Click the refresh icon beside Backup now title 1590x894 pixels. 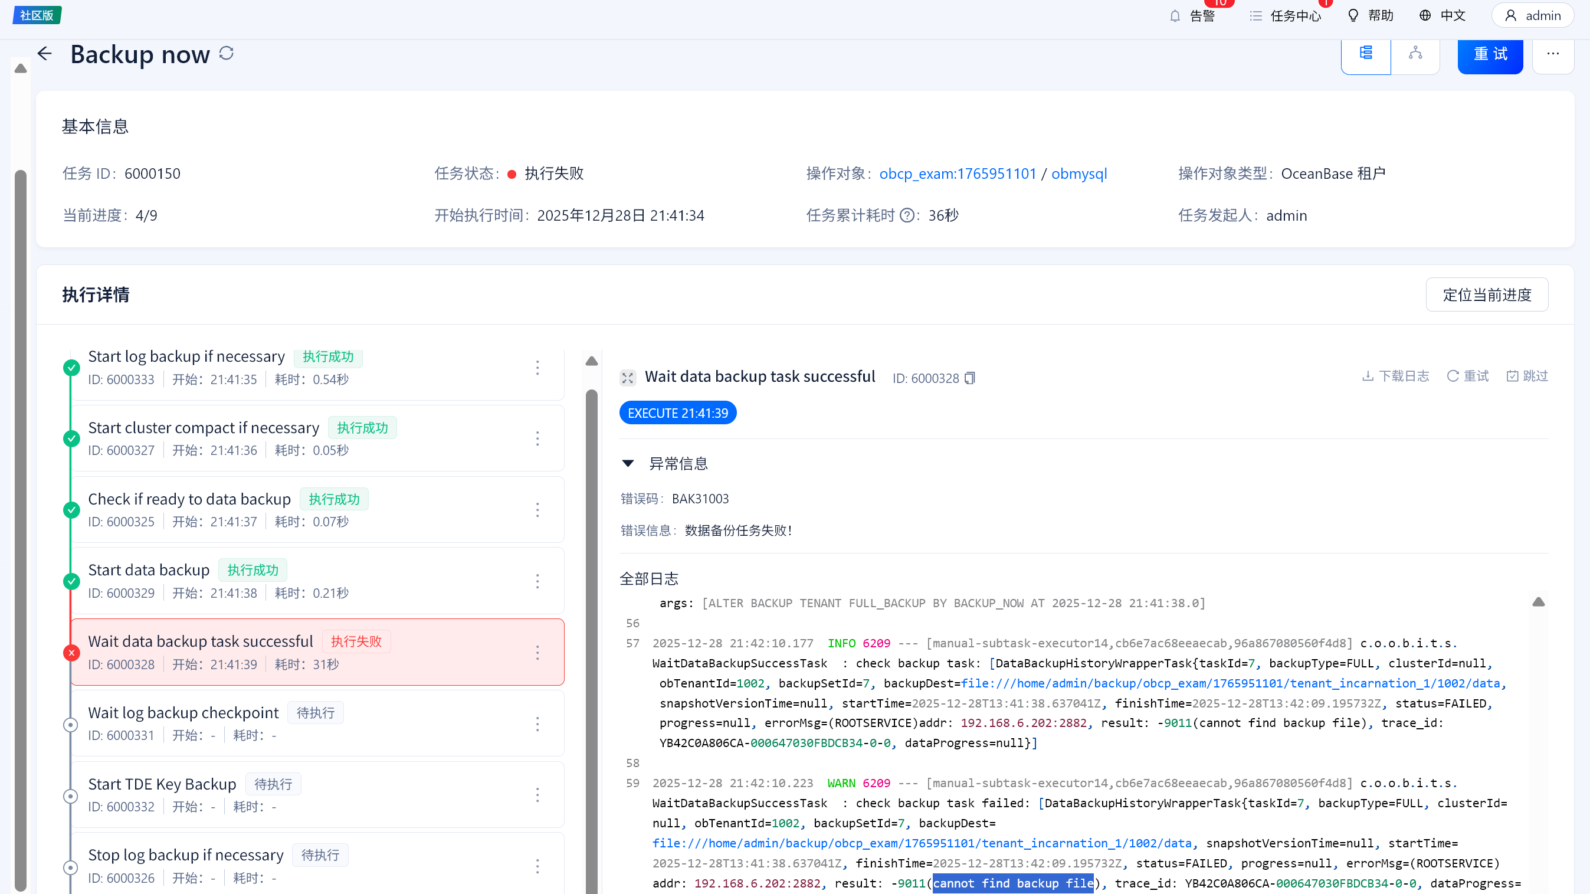(227, 54)
